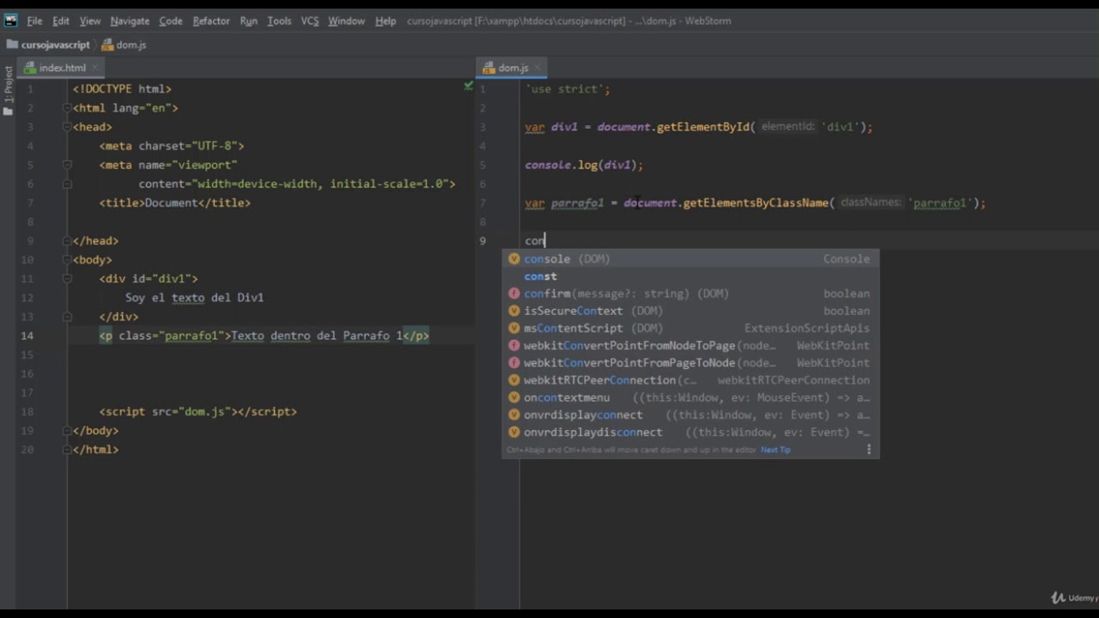
Task: Select onvrdisplaydisconnect suggestion
Action: pos(690,432)
